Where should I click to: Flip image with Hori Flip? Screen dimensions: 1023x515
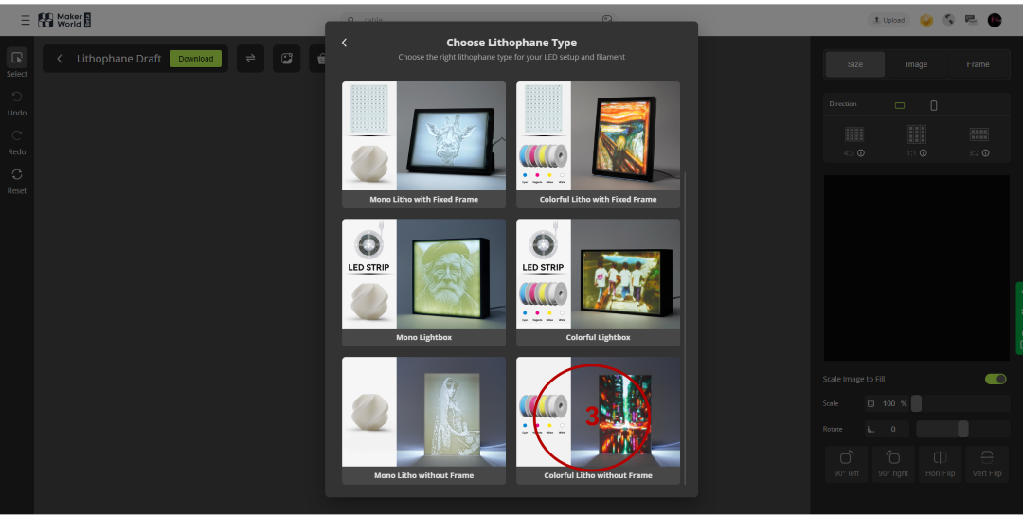[939, 458]
